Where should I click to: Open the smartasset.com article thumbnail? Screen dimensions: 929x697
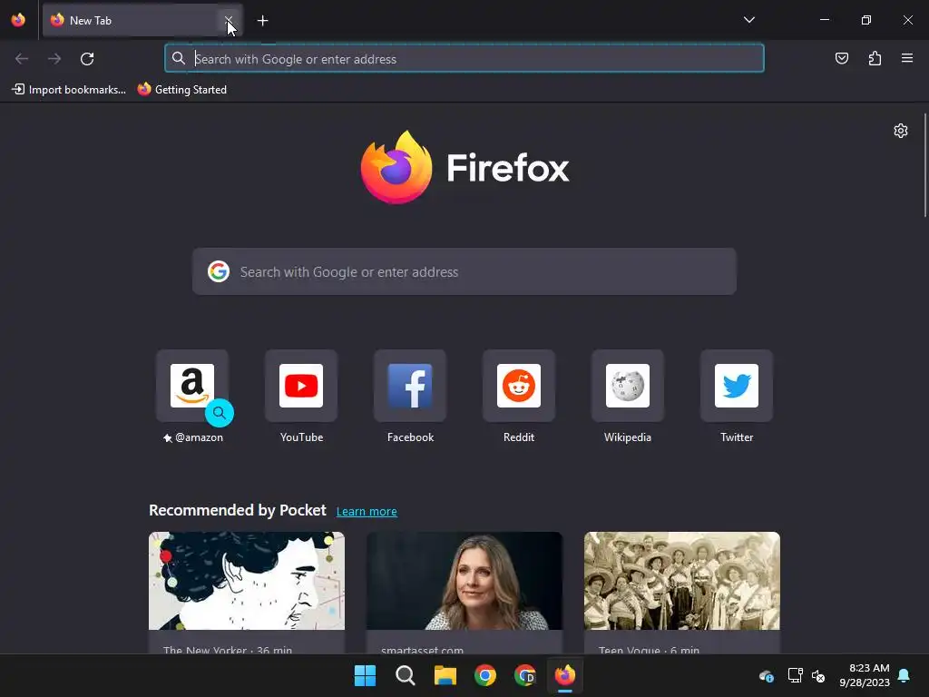point(464,581)
